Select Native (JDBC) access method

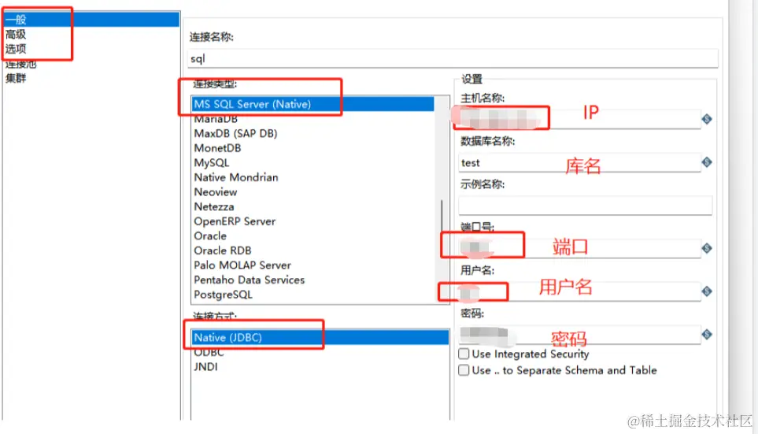(x=320, y=337)
